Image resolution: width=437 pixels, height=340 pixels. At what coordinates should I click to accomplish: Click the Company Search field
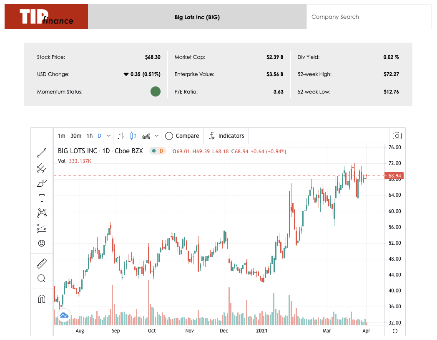[369, 17]
